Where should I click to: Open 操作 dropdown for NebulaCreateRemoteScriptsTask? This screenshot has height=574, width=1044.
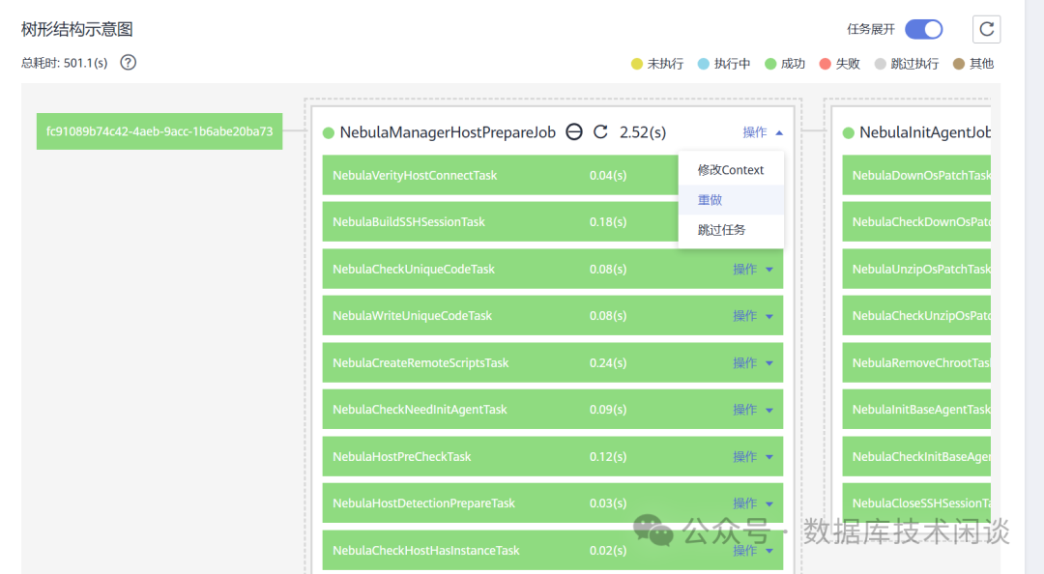(x=753, y=363)
